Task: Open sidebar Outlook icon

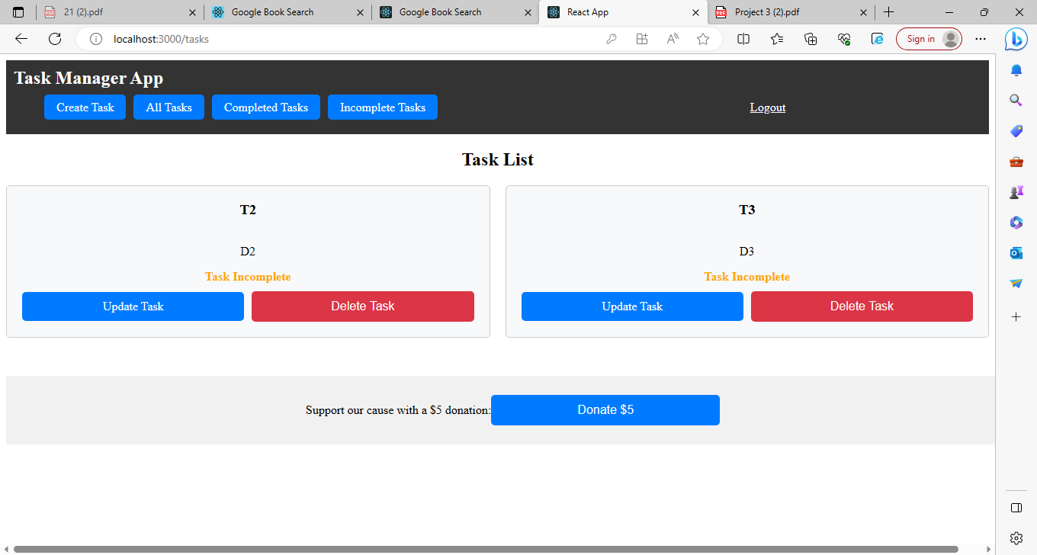Action: click(1016, 253)
